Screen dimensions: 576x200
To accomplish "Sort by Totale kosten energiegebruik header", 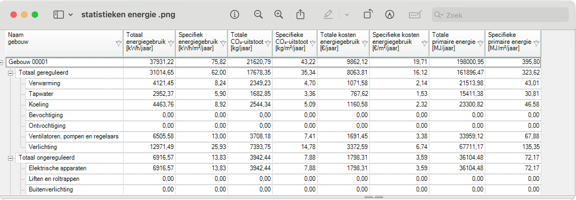I will coord(343,43).
